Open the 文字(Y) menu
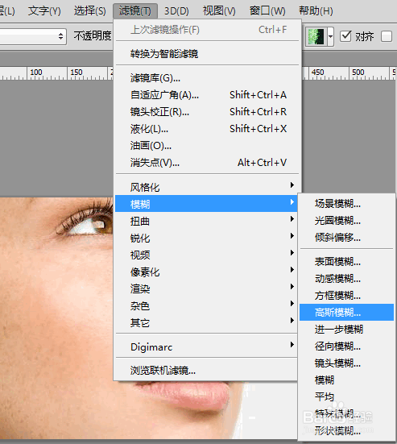397x444 pixels. pyautogui.click(x=44, y=11)
